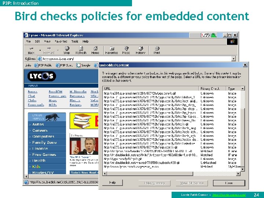The height and width of the screenshot is (198, 264).
Task: Click the Finance topic link
Action: (40, 148)
